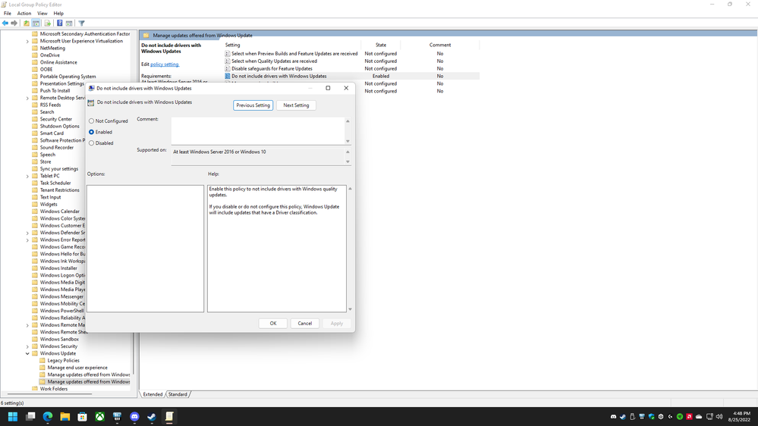
Task: Launch Microsoft Edge from taskbar
Action: (47, 416)
